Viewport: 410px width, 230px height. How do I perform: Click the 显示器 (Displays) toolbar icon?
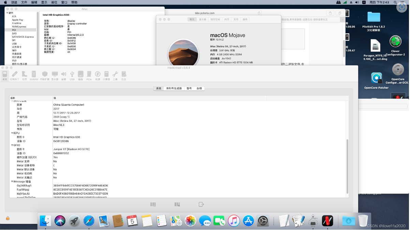[55, 75]
